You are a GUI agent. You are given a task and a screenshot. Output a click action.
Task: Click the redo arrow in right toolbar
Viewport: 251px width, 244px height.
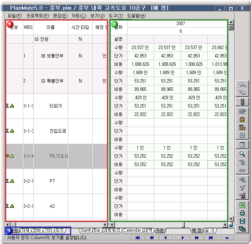click(242, 92)
